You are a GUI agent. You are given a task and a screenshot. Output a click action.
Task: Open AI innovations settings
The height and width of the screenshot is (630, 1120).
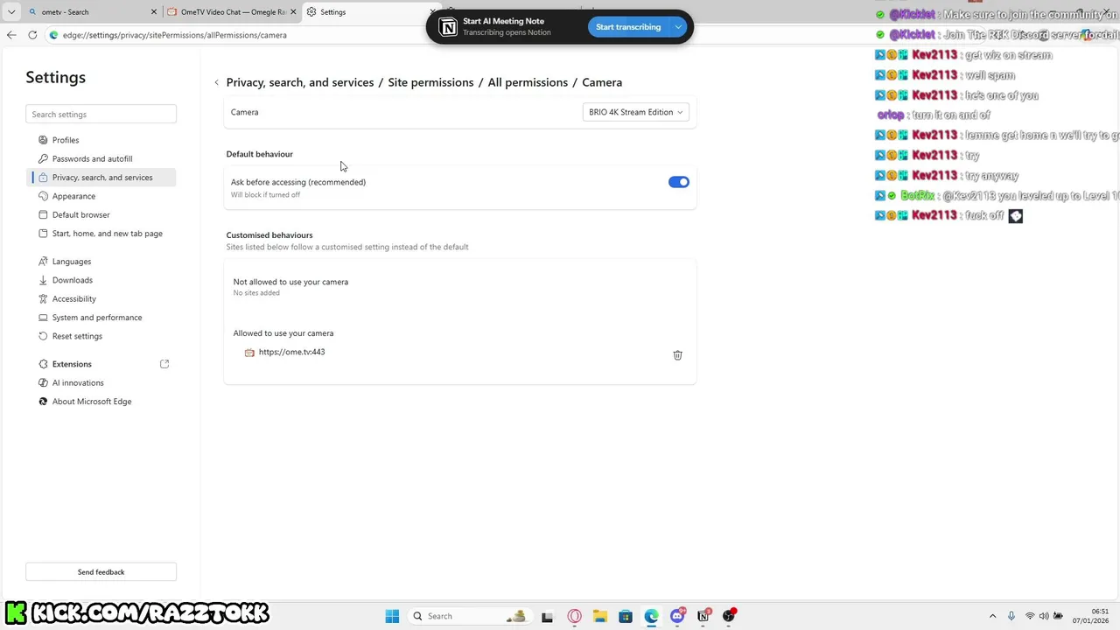pos(101,383)
